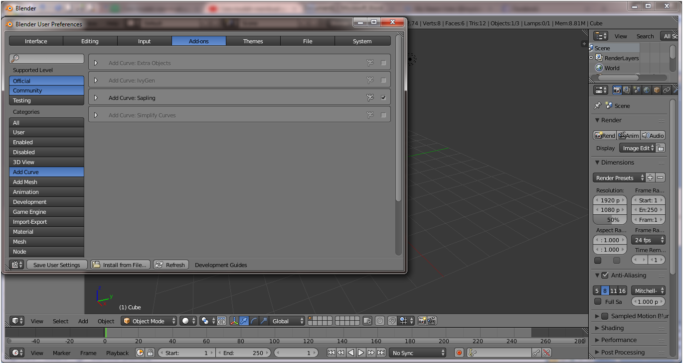Open Global transform orientation dropdown

click(287, 321)
